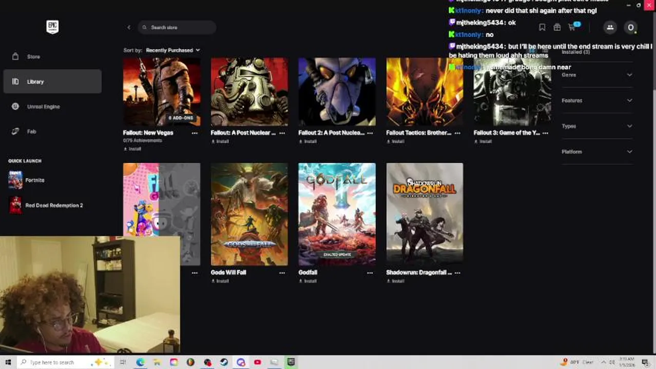Open Unreal Engine in the sidebar
Viewport: 656px width, 369px height.
click(x=52, y=107)
